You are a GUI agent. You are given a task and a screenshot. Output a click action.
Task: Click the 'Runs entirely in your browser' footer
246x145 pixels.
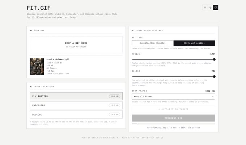(122, 138)
